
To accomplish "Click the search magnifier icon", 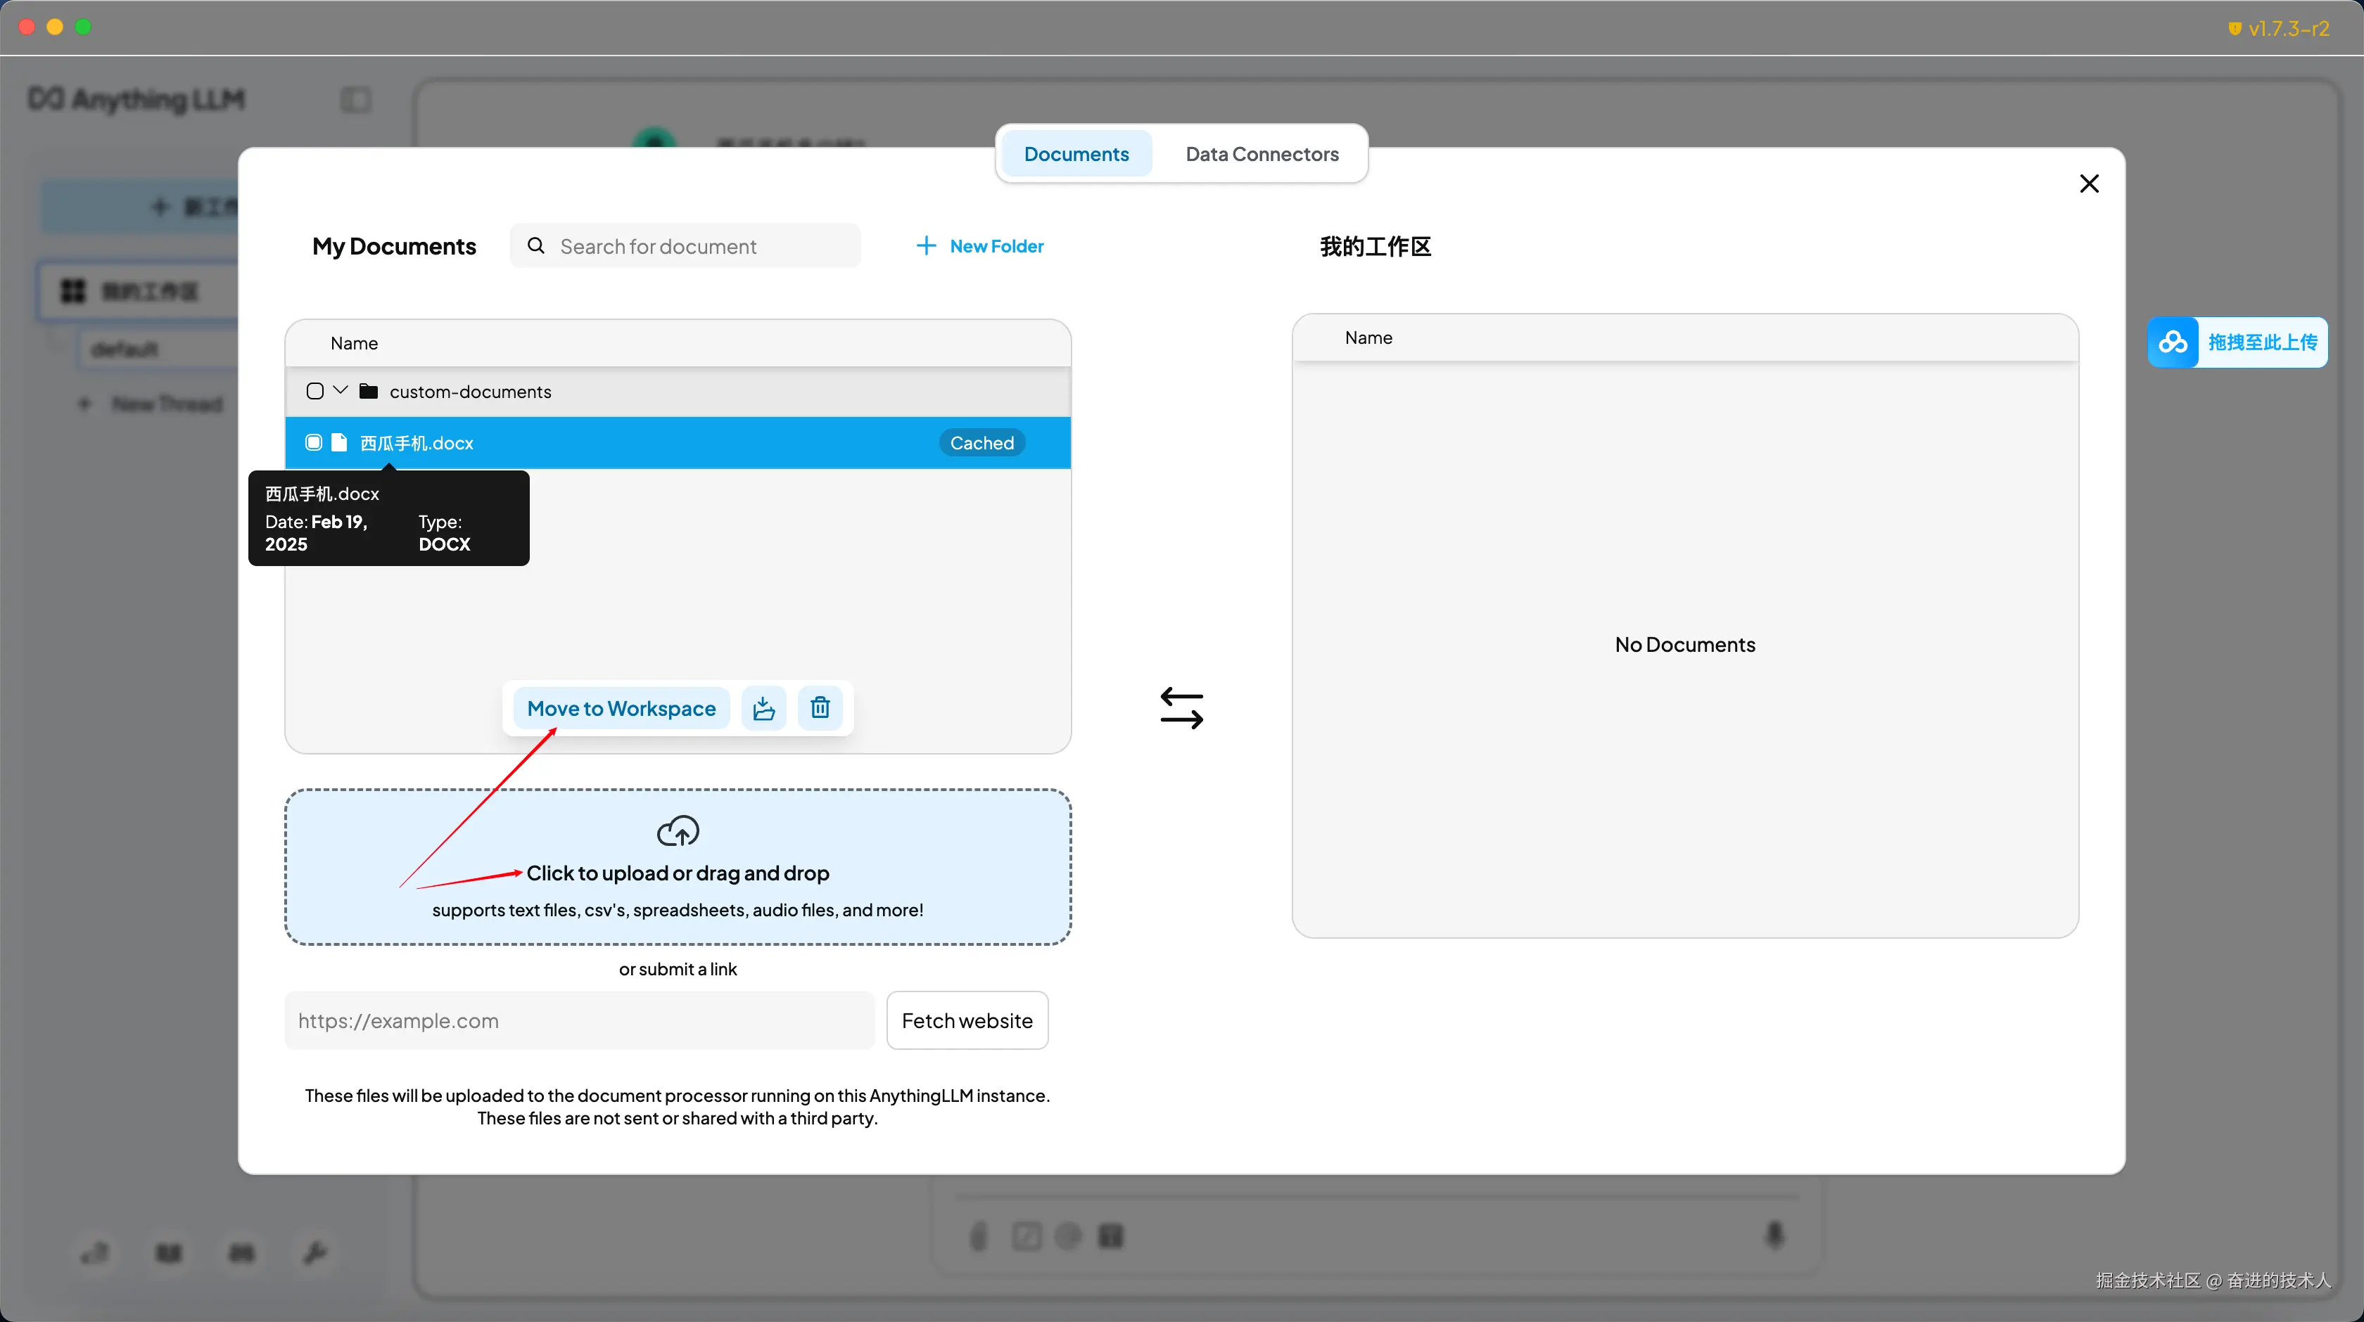I will click(x=537, y=246).
